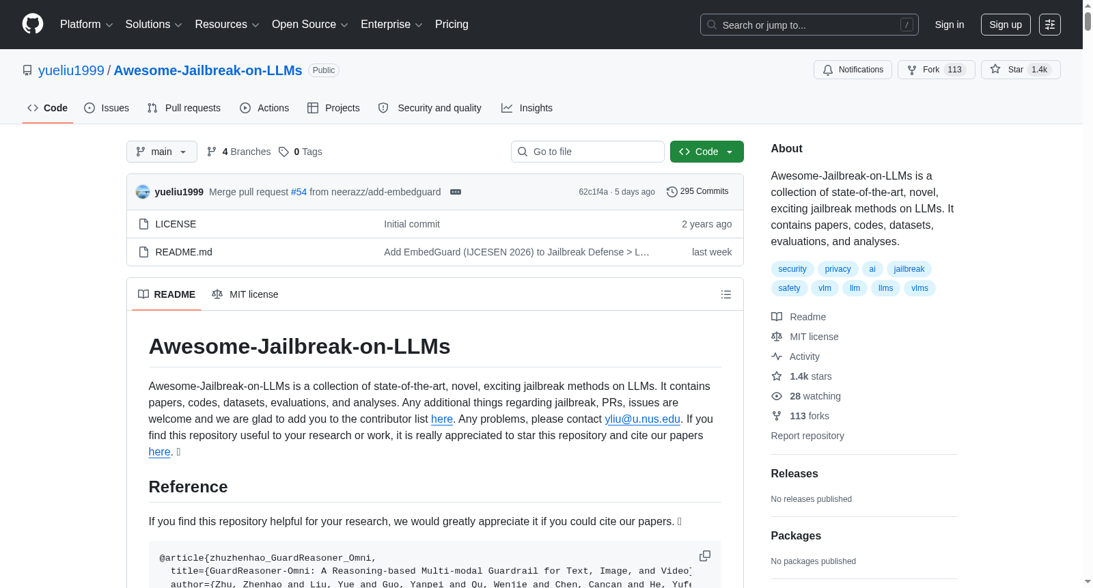Click Report repository link
Screen dimensions: 1093x588
[x=807, y=436]
